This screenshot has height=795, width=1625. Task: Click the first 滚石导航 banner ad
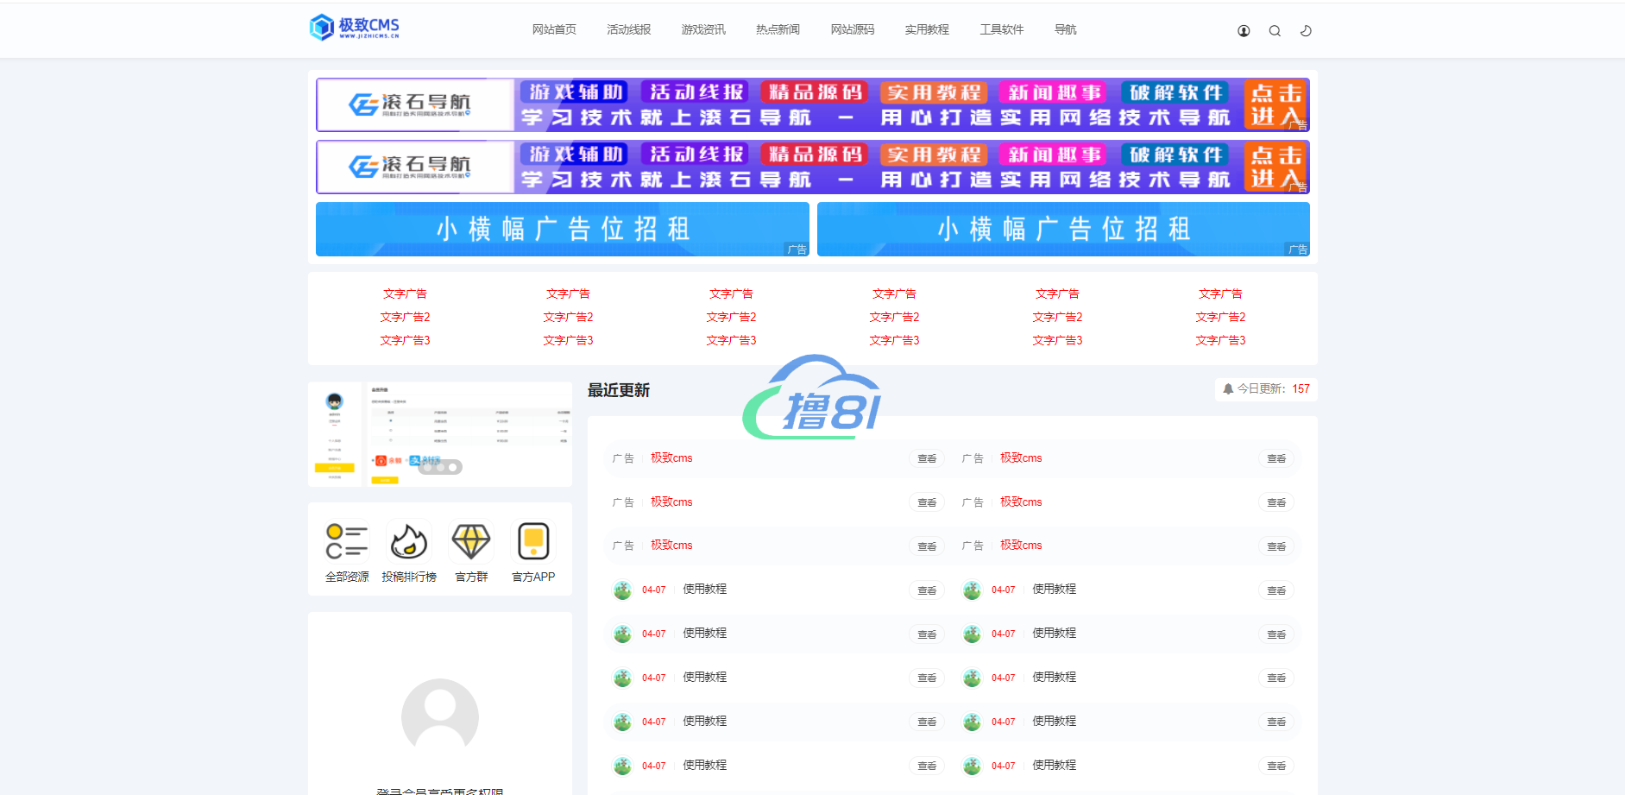(x=812, y=104)
